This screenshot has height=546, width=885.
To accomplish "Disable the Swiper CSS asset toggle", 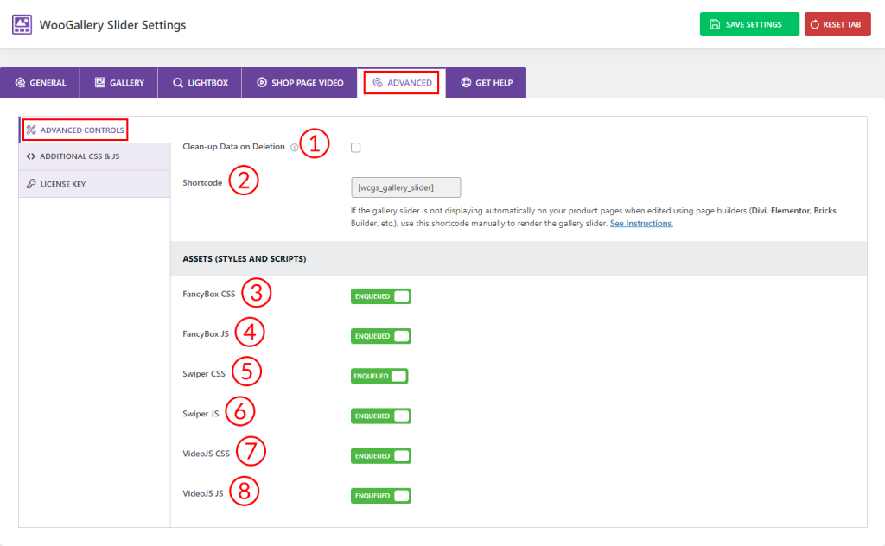I will pyautogui.click(x=379, y=376).
